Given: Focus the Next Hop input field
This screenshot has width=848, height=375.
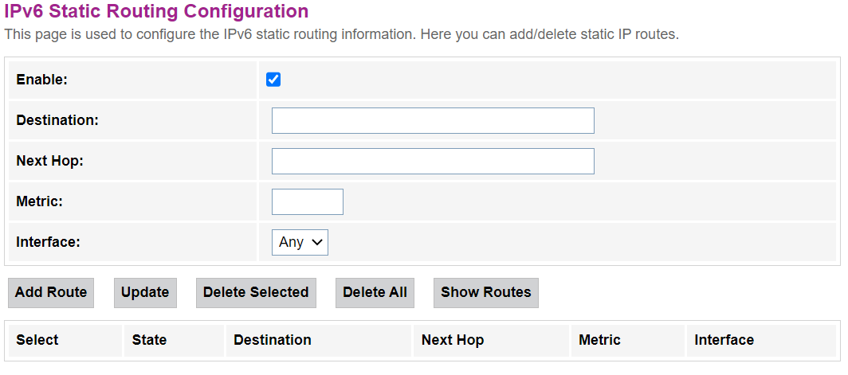Looking at the screenshot, I should pos(433,161).
